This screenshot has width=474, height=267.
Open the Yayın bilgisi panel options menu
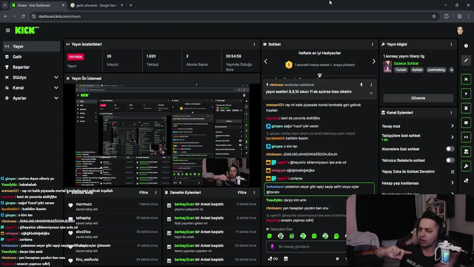(x=451, y=44)
